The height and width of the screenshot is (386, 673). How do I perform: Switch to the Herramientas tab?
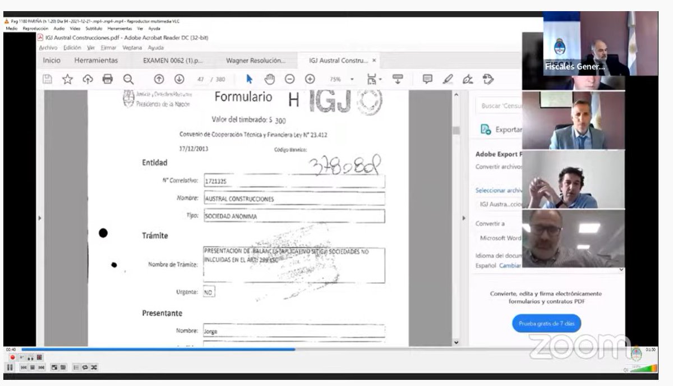click(x=96, y=60)
